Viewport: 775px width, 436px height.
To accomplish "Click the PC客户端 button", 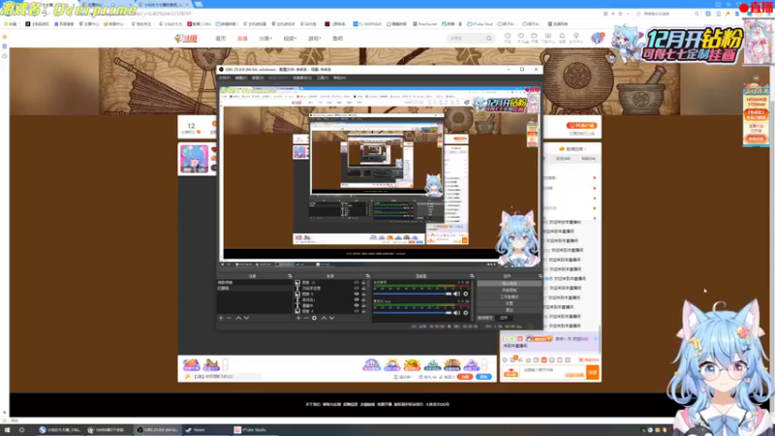I will [x=582, y=126].
